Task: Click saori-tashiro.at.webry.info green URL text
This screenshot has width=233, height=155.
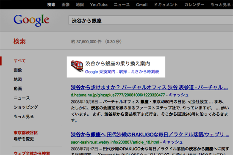Action: click(x=115, y=142)
